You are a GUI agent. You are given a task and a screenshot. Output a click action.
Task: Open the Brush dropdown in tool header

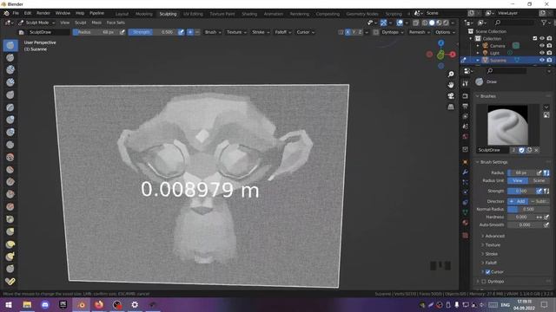213,32
